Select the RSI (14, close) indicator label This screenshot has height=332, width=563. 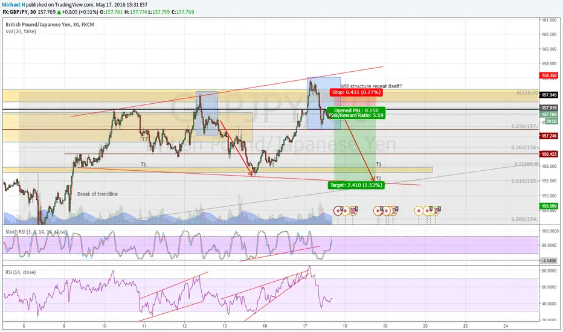pos(21,272)
